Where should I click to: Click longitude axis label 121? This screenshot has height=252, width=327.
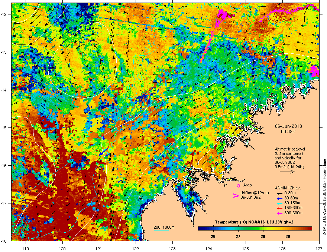[x=99, y=248]
